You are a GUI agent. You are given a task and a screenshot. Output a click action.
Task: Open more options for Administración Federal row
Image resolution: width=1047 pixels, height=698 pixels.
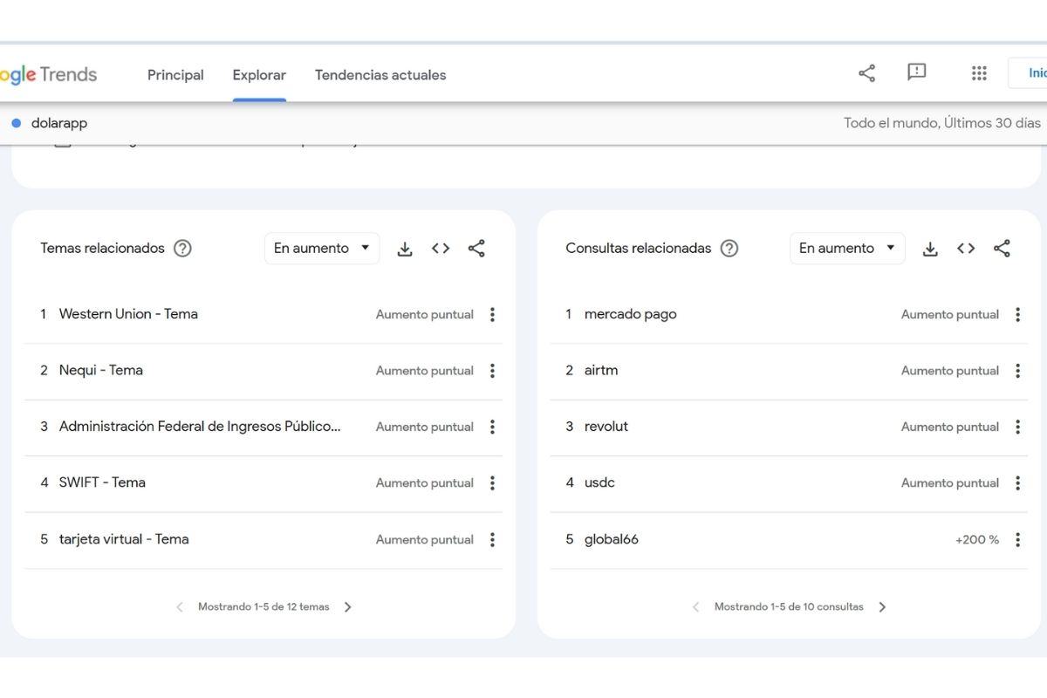click(x=492, y=427)
